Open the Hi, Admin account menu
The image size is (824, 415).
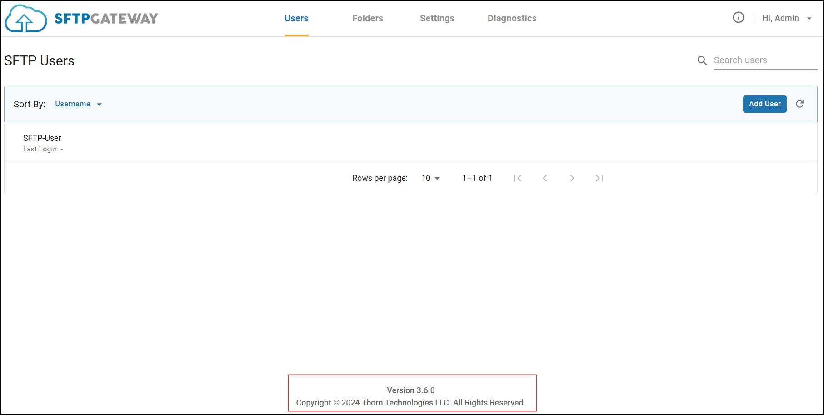click(787, 18)
